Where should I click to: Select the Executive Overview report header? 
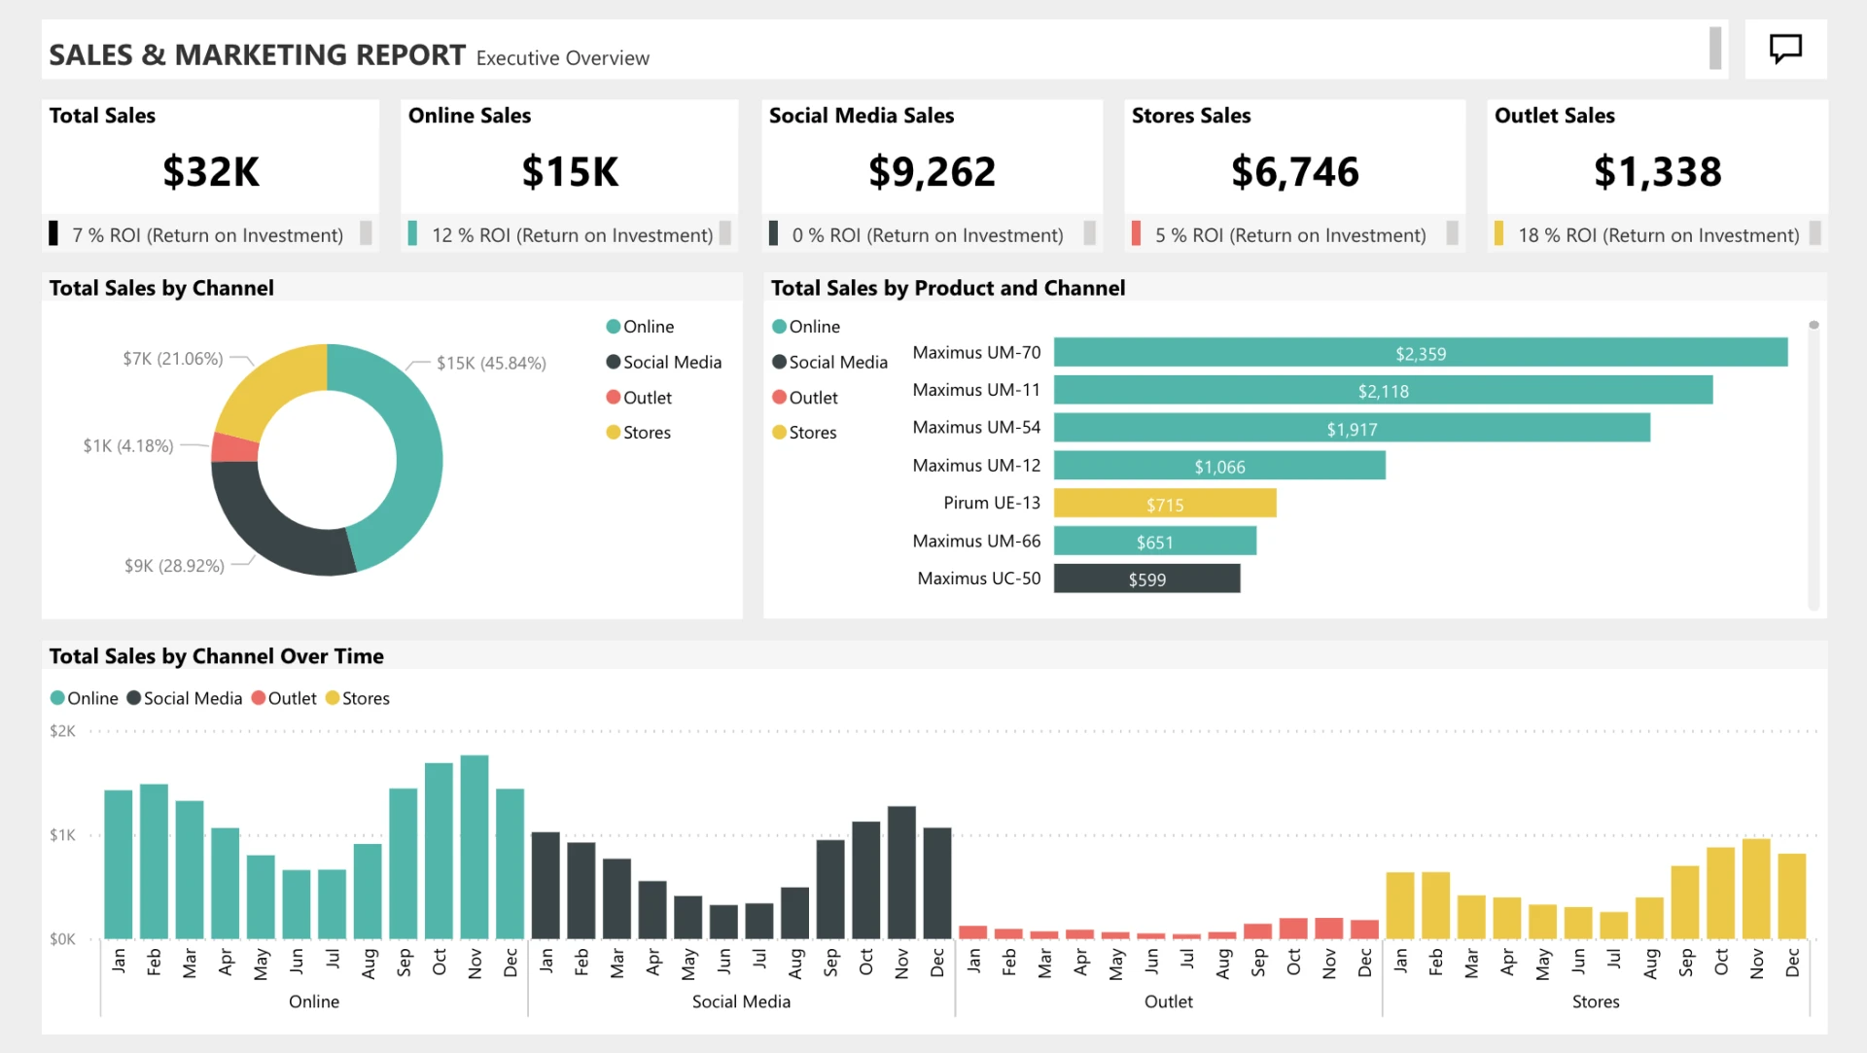562,57
